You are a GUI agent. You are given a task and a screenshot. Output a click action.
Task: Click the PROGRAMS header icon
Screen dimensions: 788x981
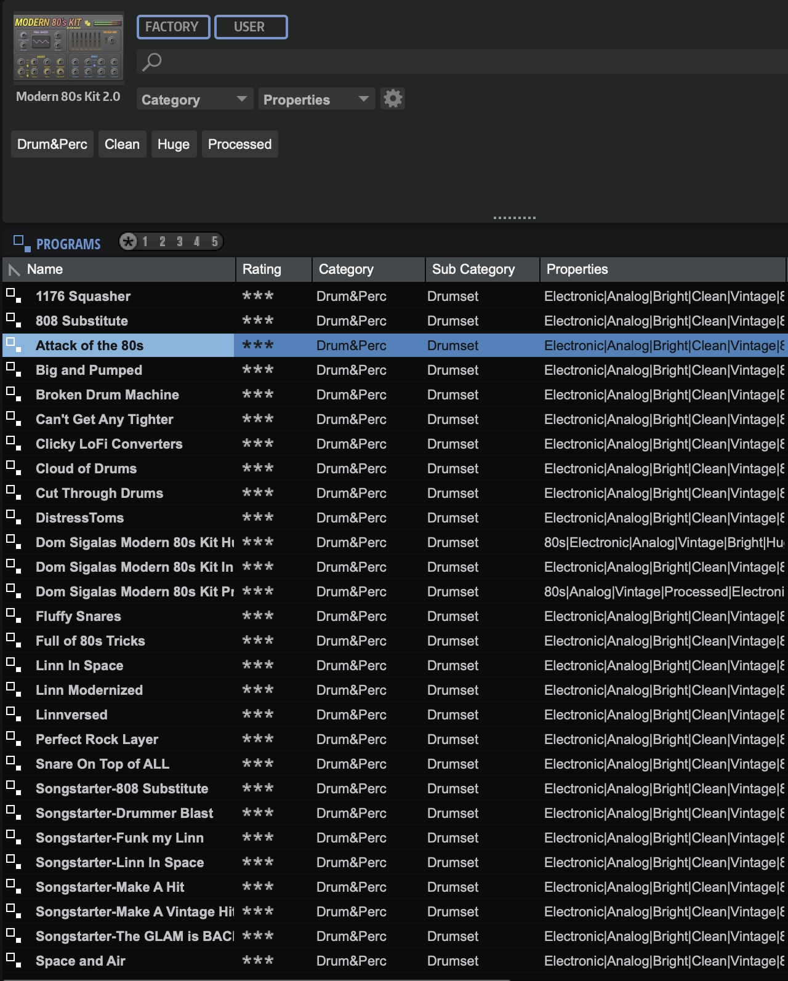(x=22, y=243)
